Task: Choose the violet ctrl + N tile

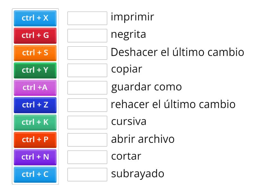Action: point(35,157)
